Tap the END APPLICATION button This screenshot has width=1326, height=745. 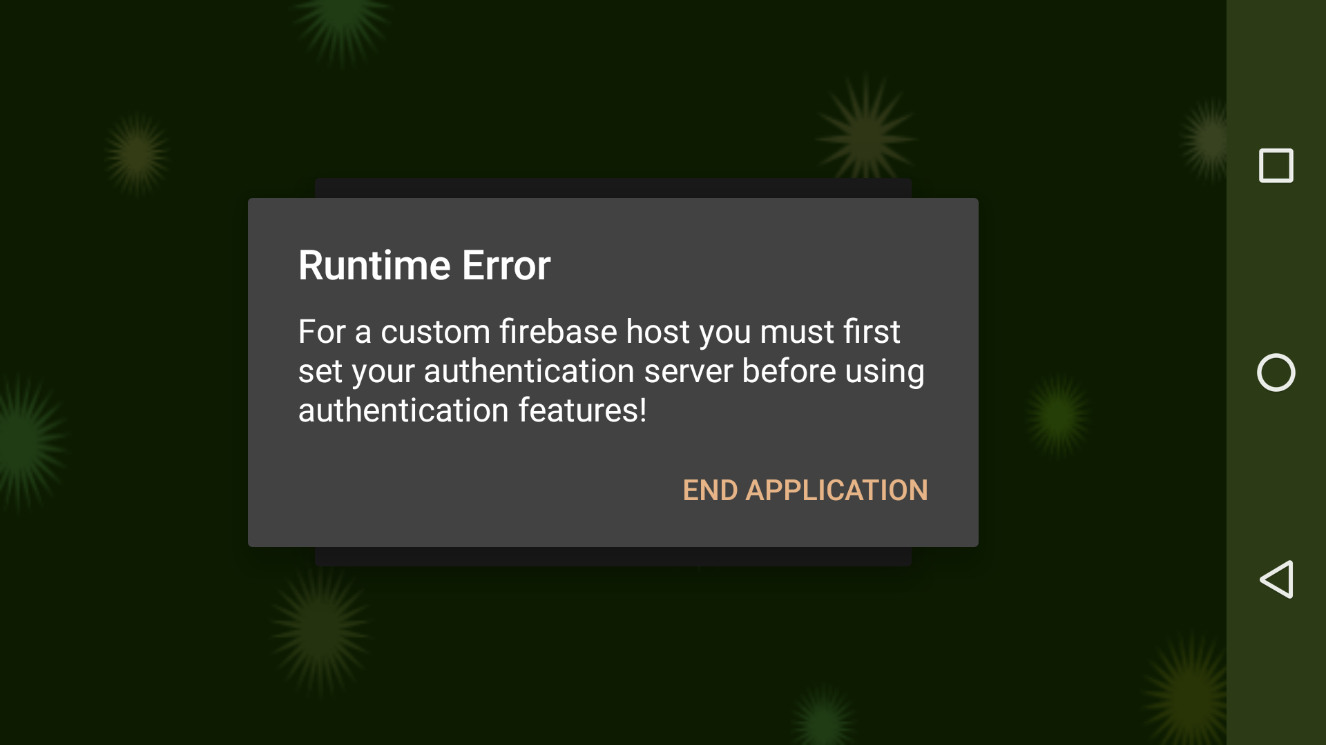(x=805, y=490)
